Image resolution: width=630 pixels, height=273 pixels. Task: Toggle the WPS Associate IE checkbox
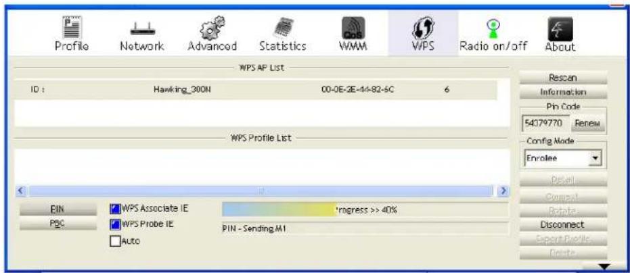pos(115,208)
